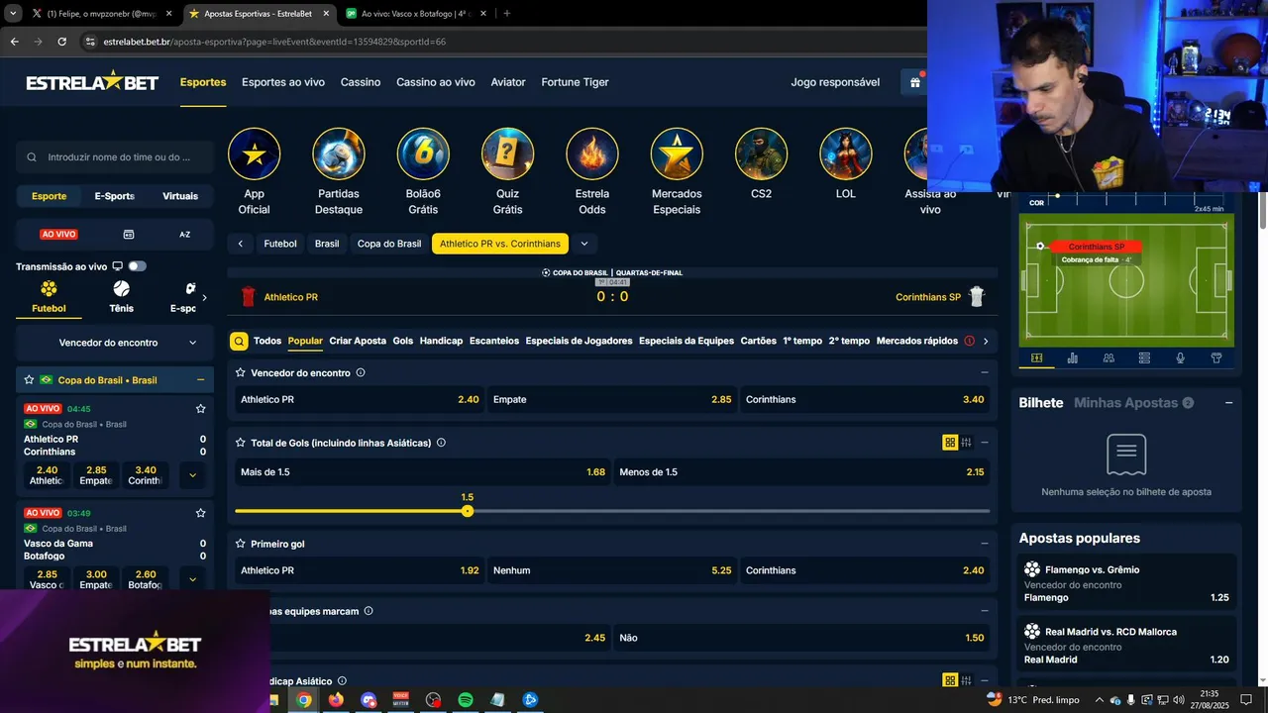Favorite the Vasco da Gama vs Botafogo match
This screenshot has height=713, width=1268.
pyautogui.click(x=201, y=513)
